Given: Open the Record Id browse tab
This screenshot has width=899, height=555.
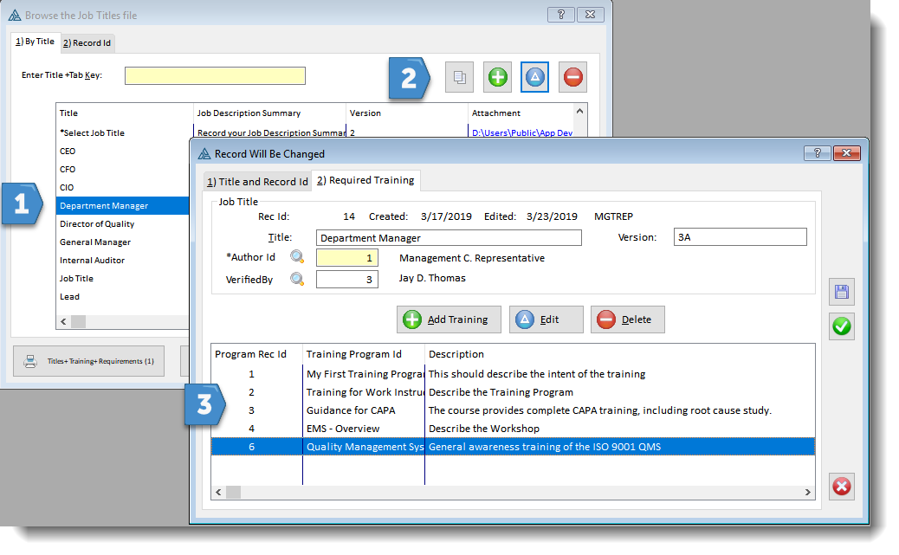Looking at the screenshot, I should click(x=87, y=42).
